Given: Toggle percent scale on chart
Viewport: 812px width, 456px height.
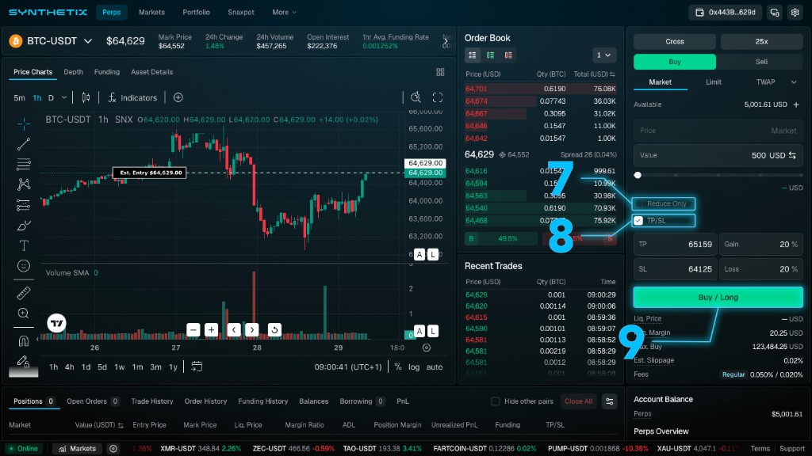Looking at the screenshot, I should tap(398, 367).
